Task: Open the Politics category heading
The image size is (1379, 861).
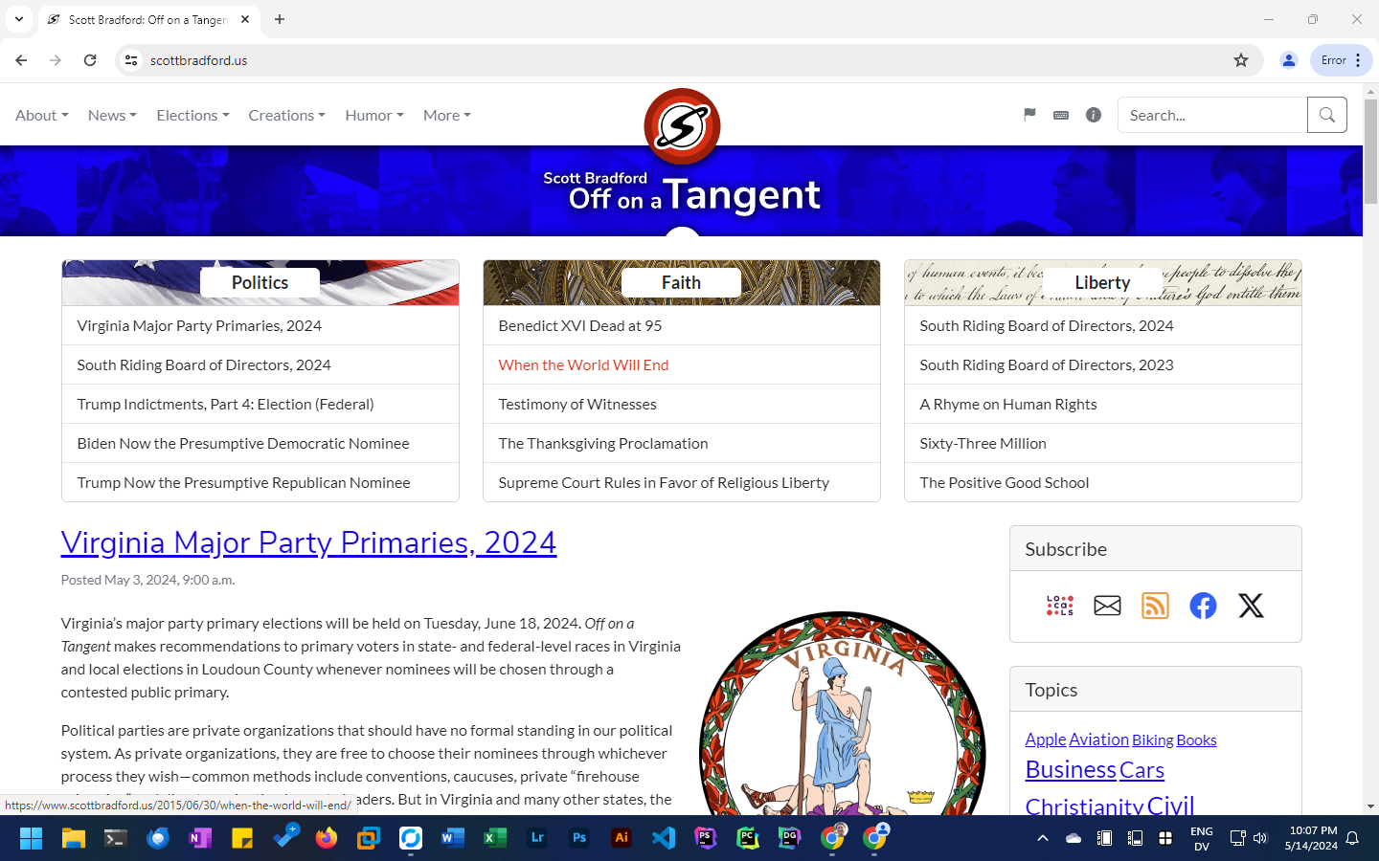Action: coord(260,282)
